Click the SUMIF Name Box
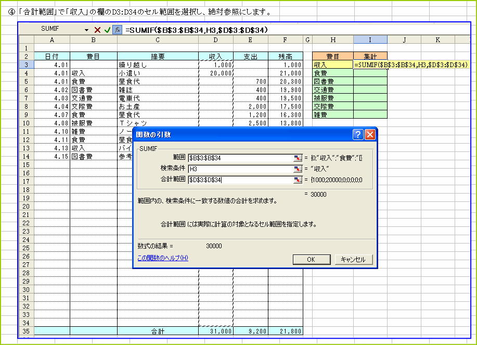The height and width of the screenshot is (345, 477). click(x=50, y=29)
